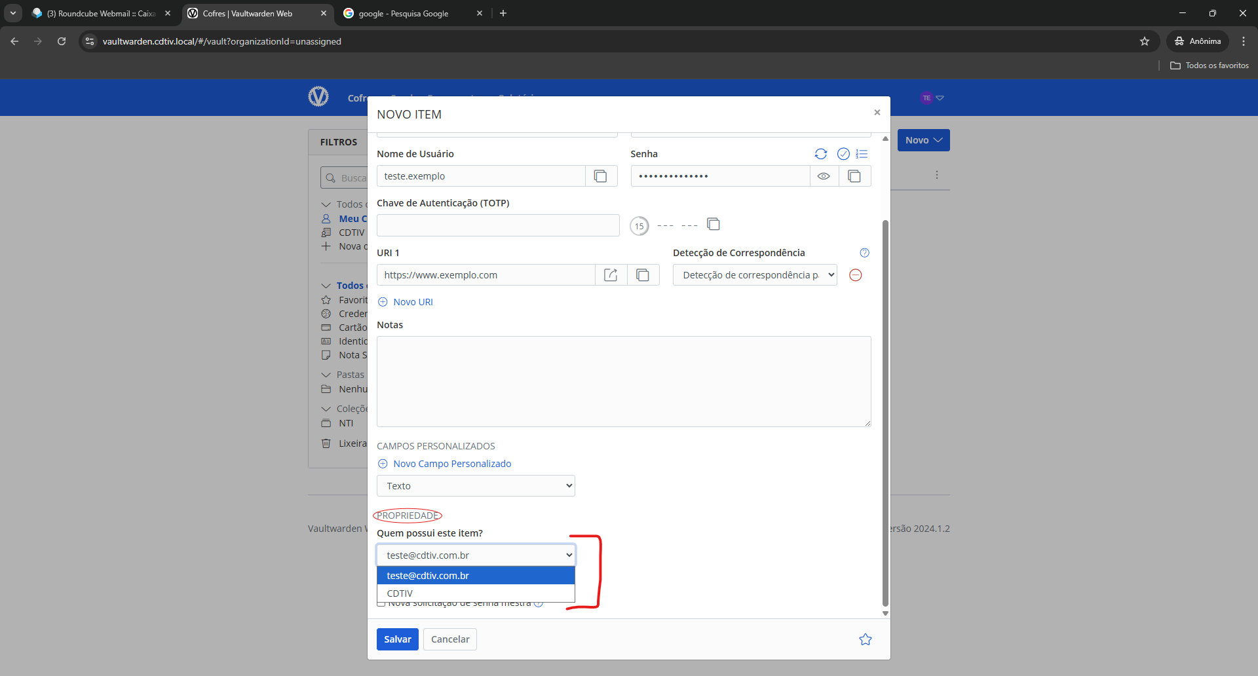1258x676 pixels.
Task: Copy the password field value
Action: tap(854, 176)
